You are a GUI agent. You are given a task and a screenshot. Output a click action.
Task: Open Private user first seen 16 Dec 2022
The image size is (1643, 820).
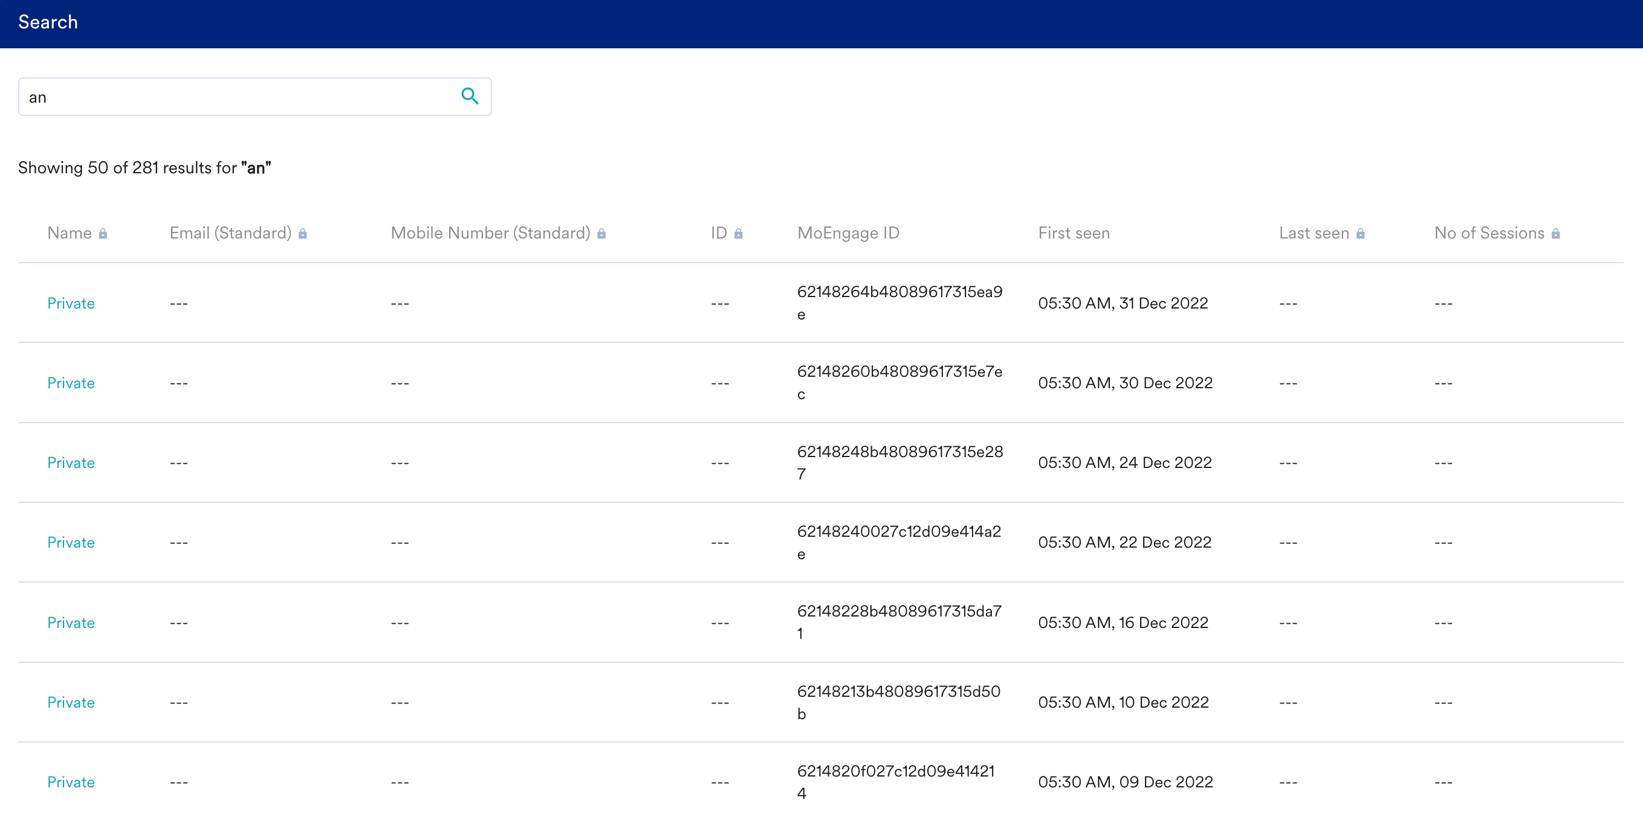71,623
